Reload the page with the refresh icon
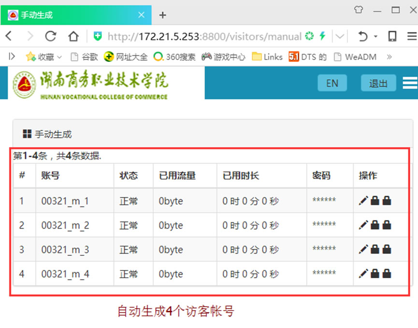The height and width of the screenshot is (328, 418). [50, 36]
